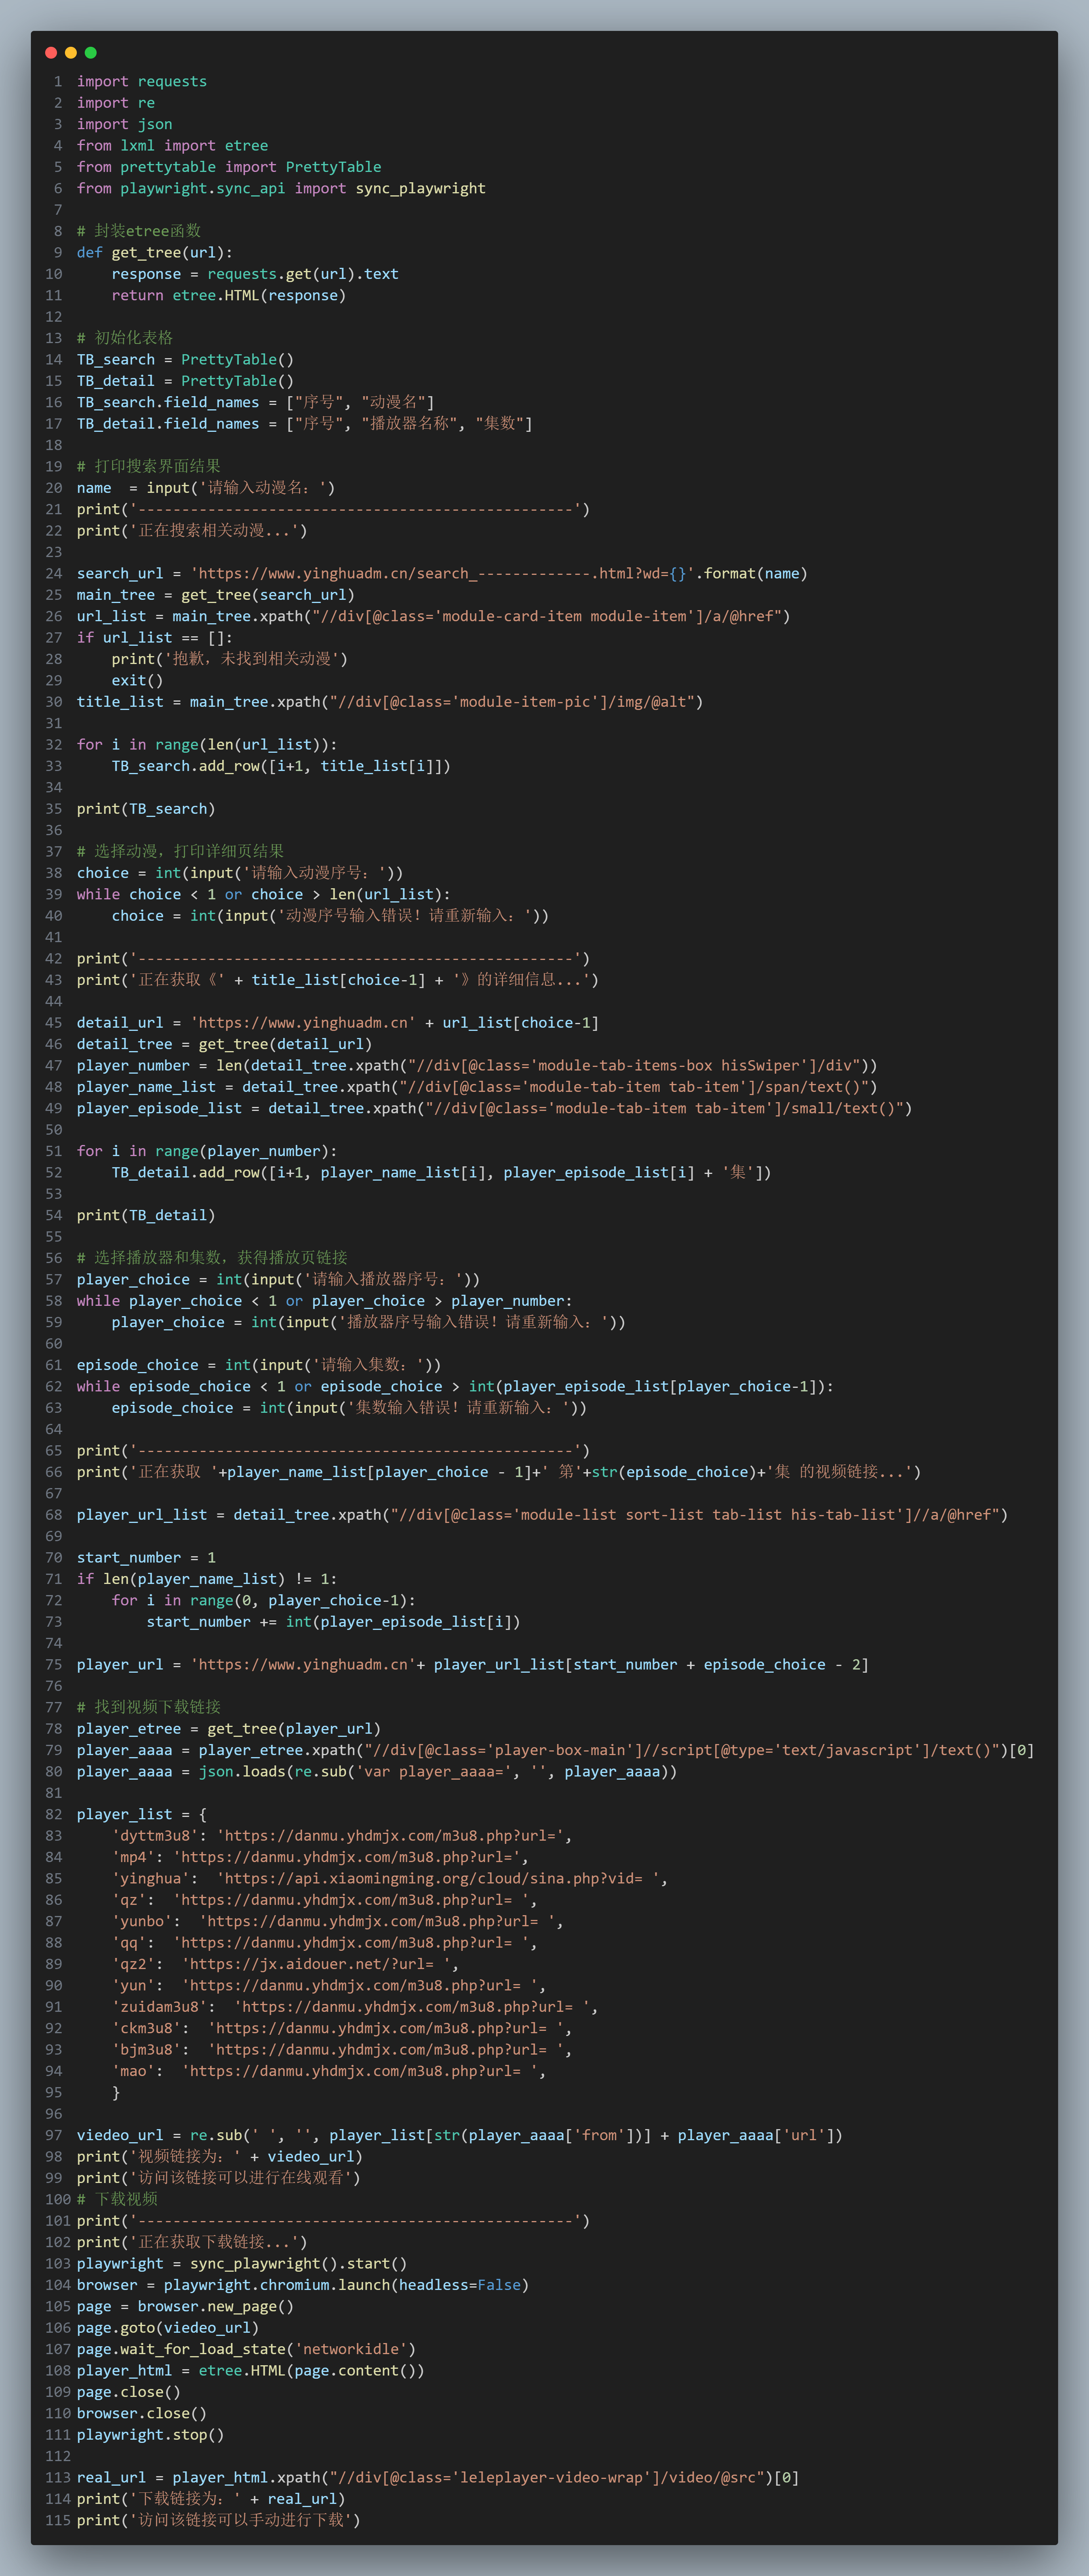This screenshot has width=1089, height=2576.
Task: Click 'start_number = 1' line
Action: tap(146, 1557)
